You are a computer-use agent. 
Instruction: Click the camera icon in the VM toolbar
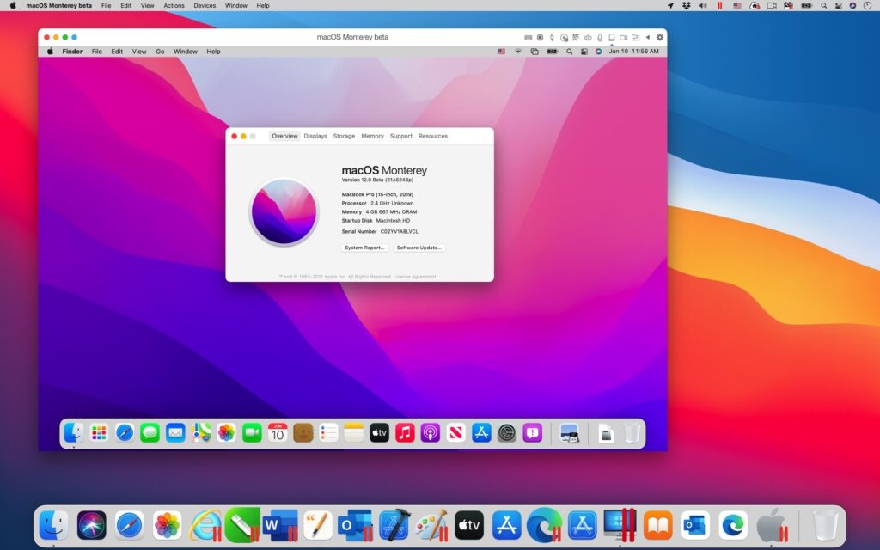click(x=624, y=37)
